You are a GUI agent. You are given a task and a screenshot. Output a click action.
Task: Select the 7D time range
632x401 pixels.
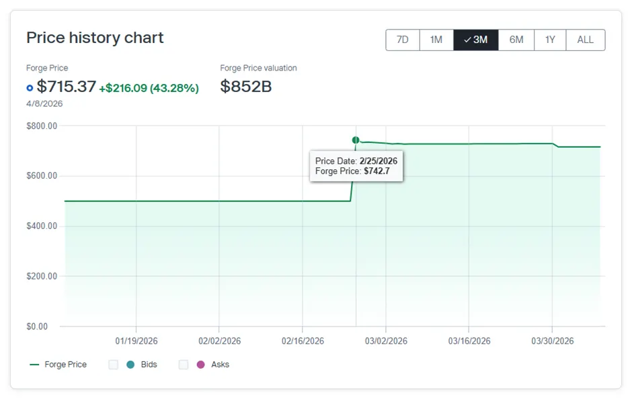tap(403, 40)
